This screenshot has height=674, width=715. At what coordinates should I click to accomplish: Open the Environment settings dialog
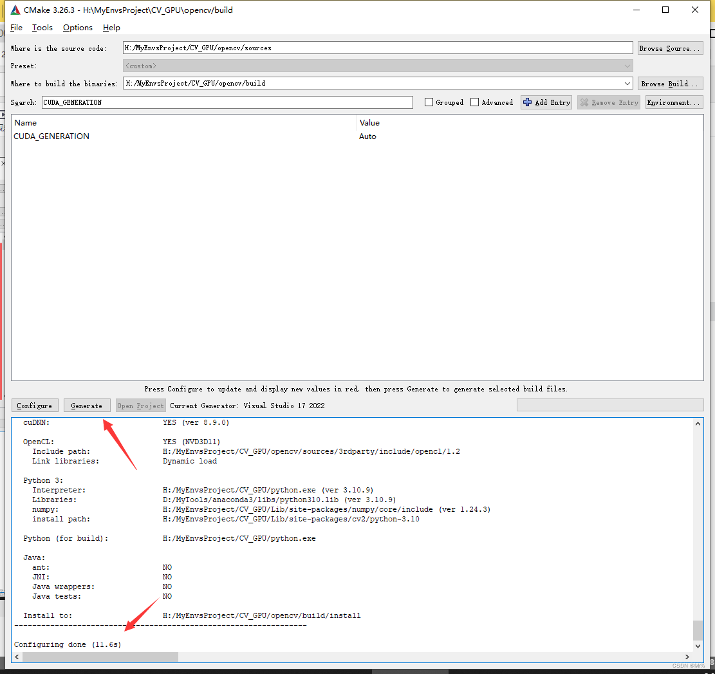click(674, 102)
